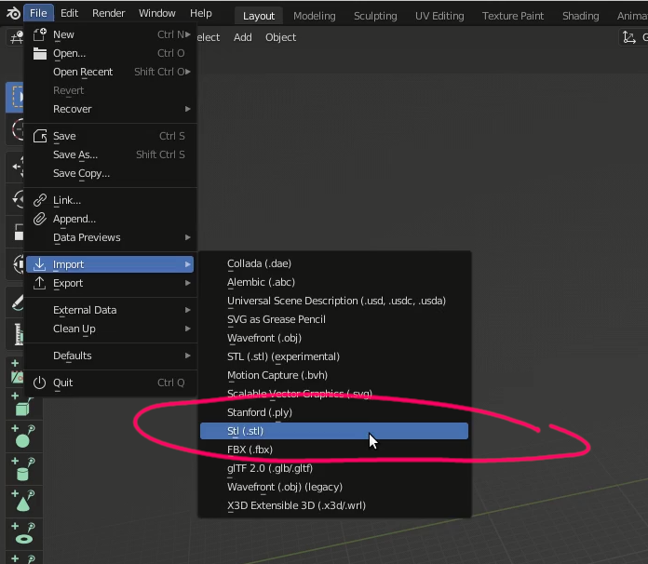The image size is (648, 564).
Task: Open the Edit menu
Action: tap(69, 13)
